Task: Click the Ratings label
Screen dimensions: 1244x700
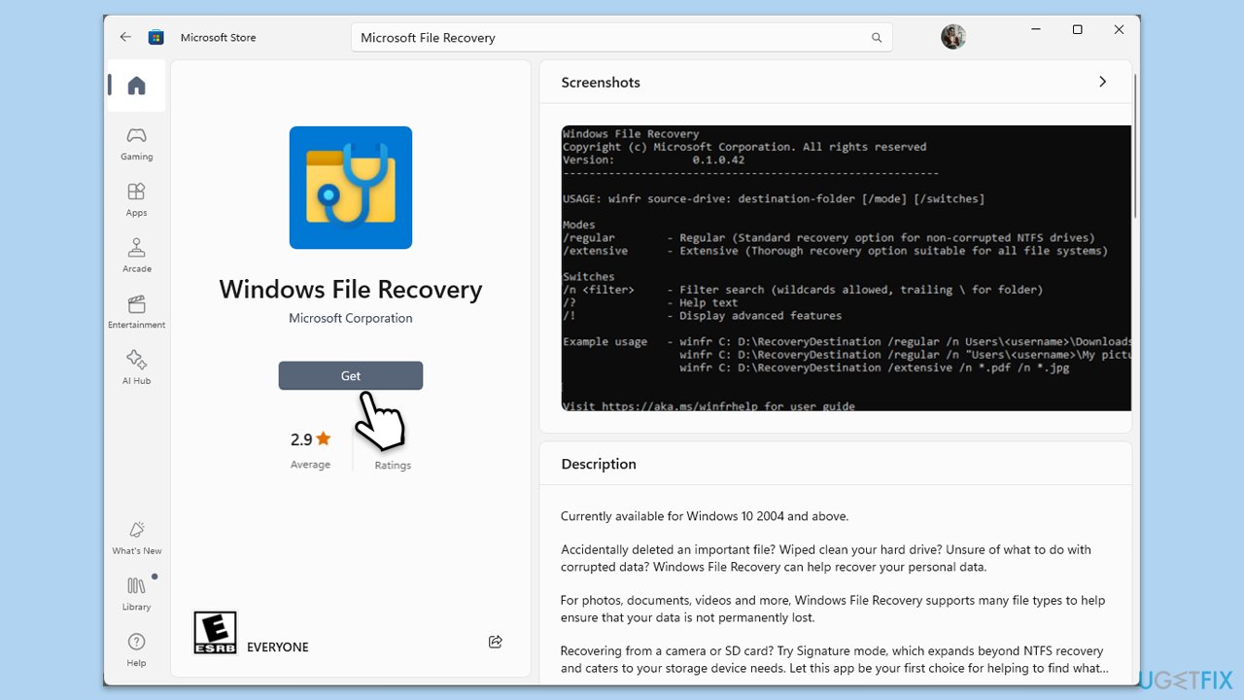Action: tap(393, 466)
